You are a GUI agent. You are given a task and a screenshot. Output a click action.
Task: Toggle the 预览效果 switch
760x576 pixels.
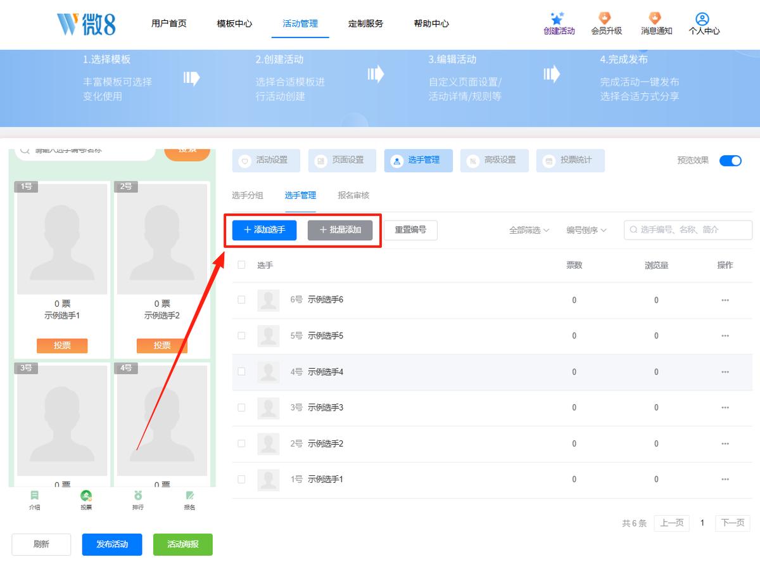pos(730,160)
